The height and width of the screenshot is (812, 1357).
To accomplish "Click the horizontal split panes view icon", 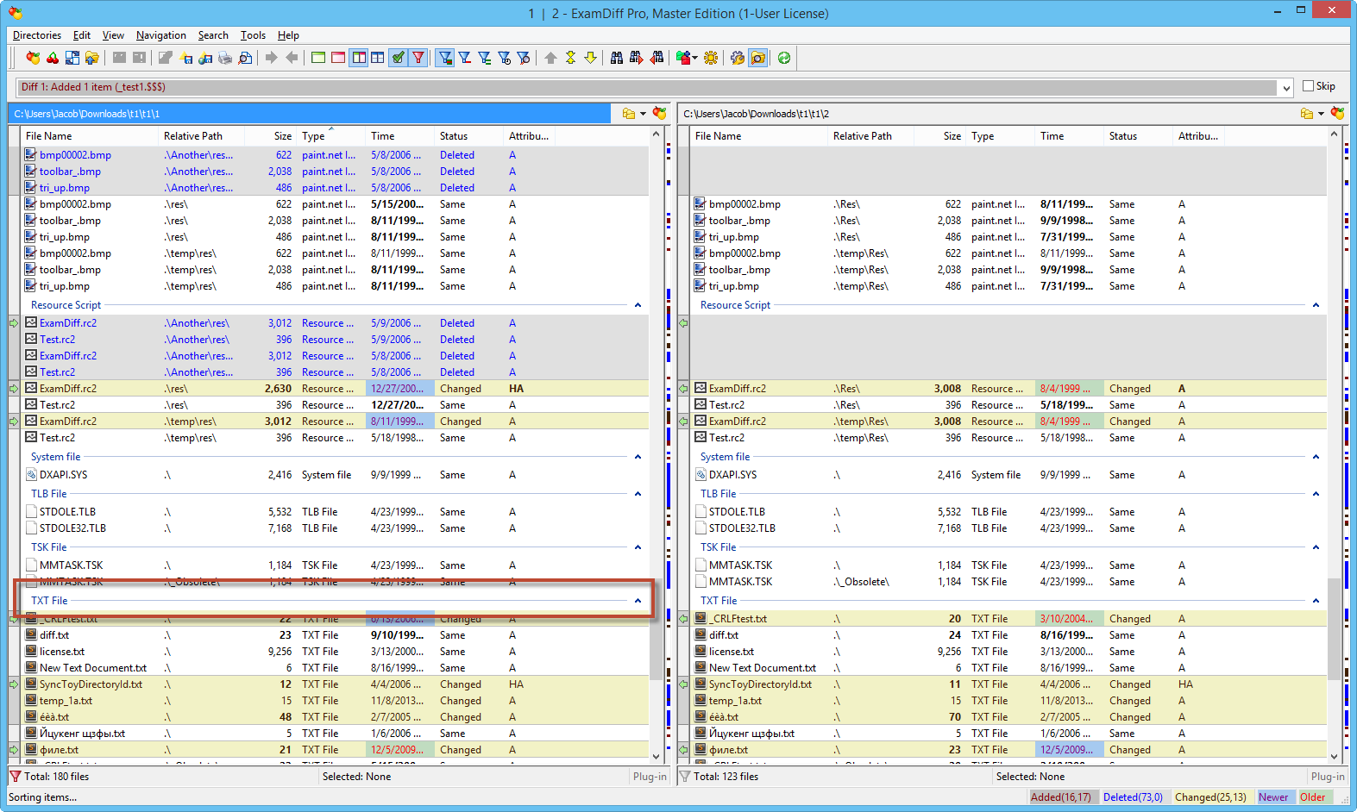I will (x=378, y=58).
